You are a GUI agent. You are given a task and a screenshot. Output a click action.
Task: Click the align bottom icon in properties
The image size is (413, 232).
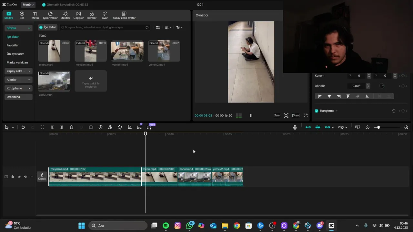point(367,96)
